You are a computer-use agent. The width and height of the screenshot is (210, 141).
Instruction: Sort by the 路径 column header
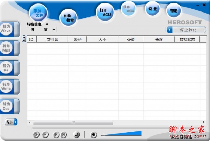pyautogui.click(x=77, y=39)
